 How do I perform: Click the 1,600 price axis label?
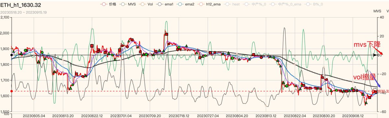5,96
